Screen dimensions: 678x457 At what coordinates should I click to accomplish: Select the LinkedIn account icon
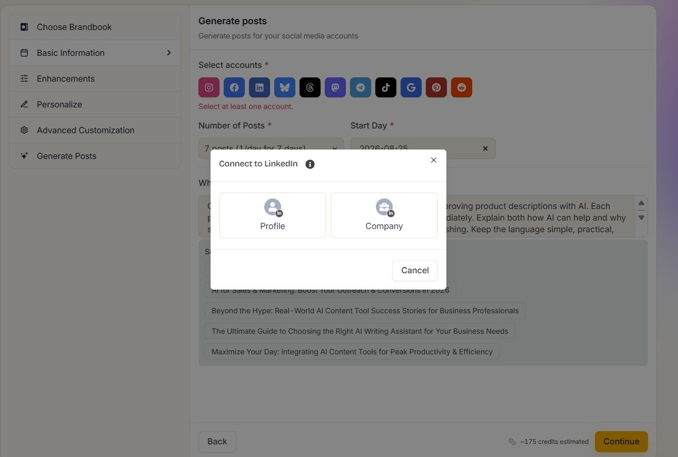(260, 87)
